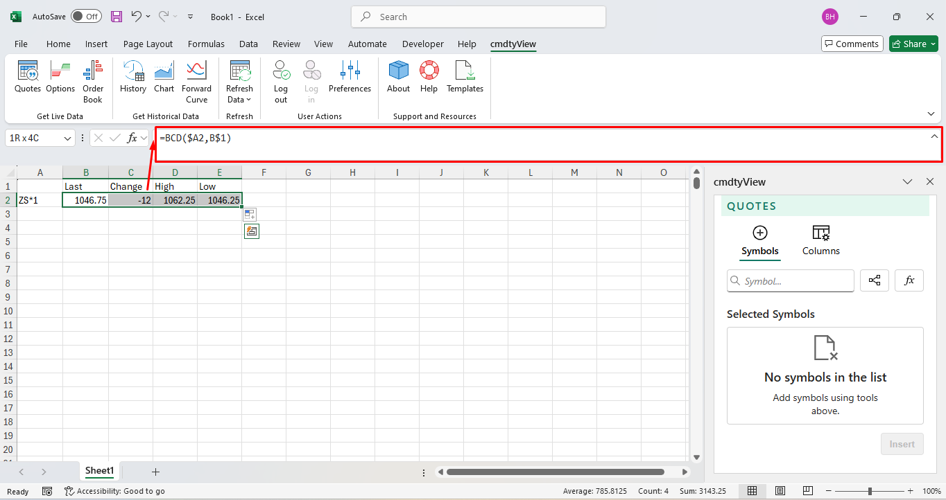Viewport: 946px width, 500px height.
Task: Open the Name Box dropdown
Action: pyautogui.click(x=67, y=139)
